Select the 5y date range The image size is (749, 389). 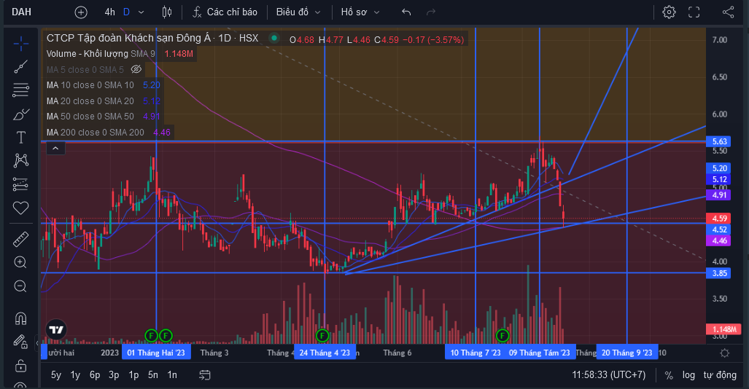[x=56, y=375]
